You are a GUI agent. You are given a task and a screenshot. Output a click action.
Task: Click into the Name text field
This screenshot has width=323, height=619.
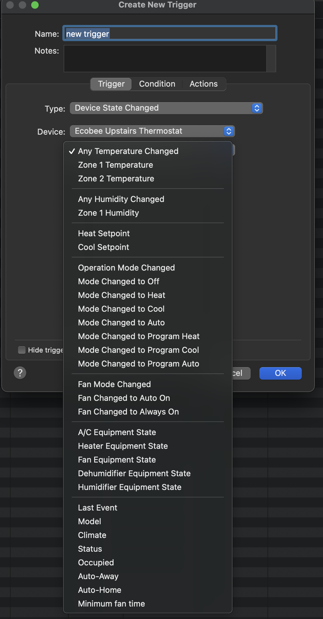170,33
